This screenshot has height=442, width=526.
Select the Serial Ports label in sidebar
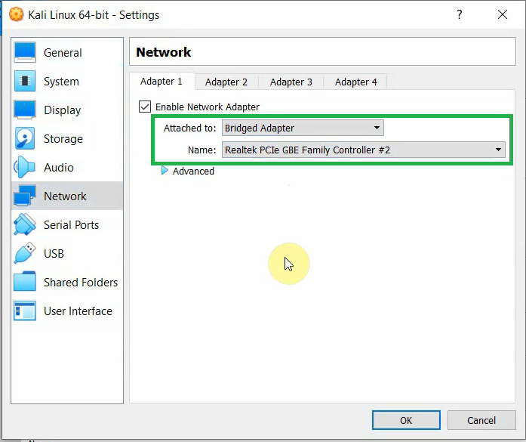click(x=72, y=224)
